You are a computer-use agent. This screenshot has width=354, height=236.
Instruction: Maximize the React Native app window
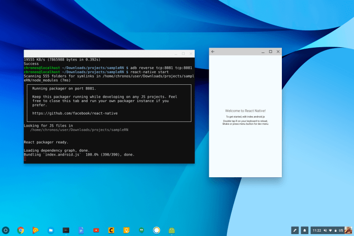point(270,52)
